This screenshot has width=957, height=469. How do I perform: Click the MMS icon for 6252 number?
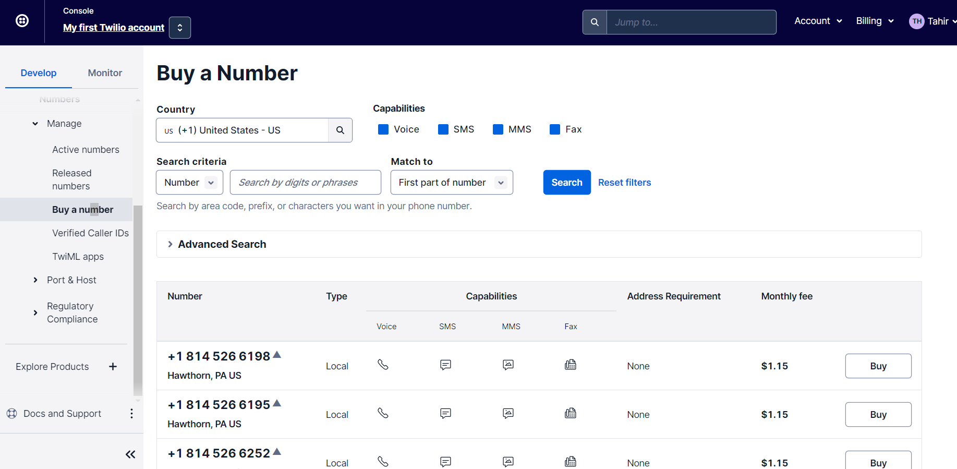click(x=508, y=462)
